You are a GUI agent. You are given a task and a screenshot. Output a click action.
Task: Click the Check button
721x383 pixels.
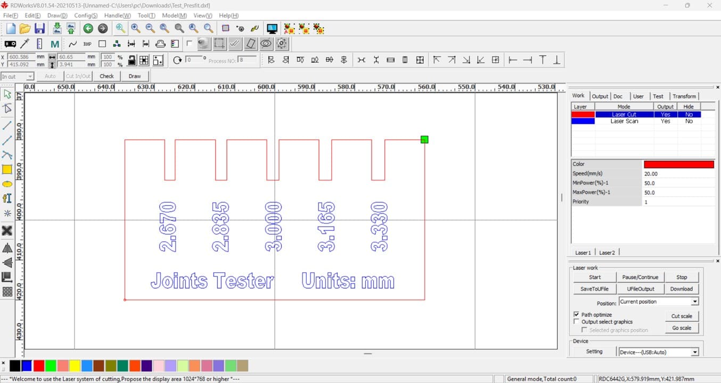pos(106,76)
